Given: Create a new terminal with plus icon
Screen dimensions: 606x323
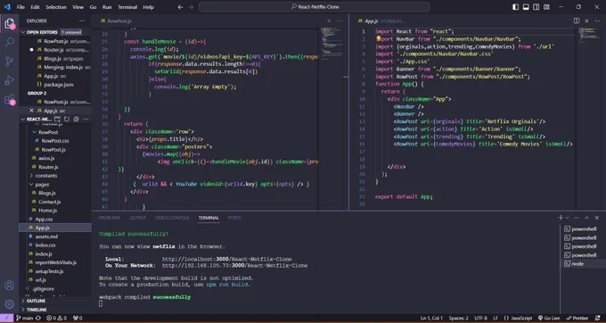Looking at the screenshot, I should (561, 218).
